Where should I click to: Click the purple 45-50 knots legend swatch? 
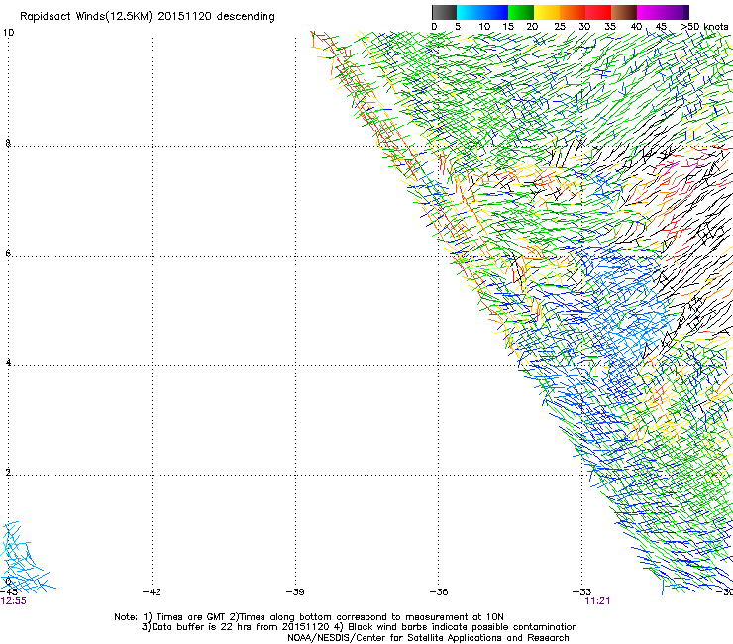676,12
